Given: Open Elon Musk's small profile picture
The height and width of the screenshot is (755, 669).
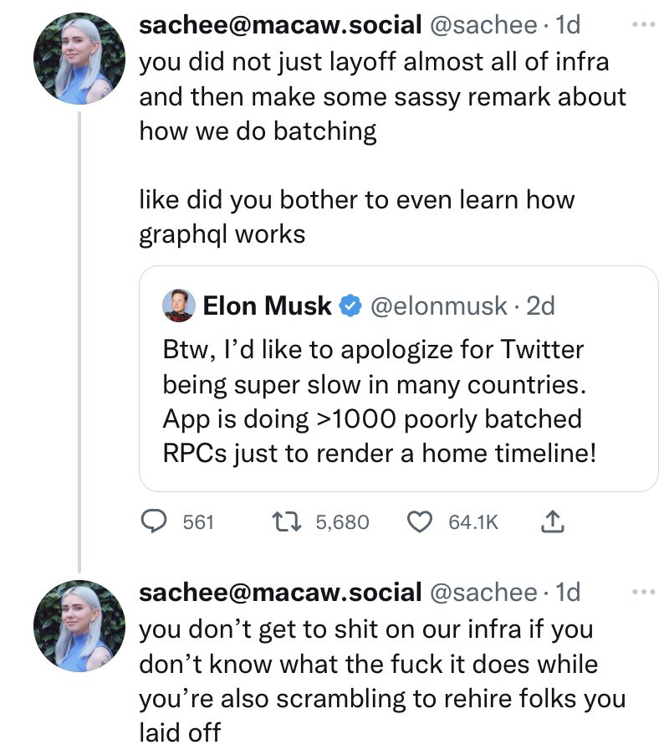Looking at the screenshot, I should click(x=178, y=306).
